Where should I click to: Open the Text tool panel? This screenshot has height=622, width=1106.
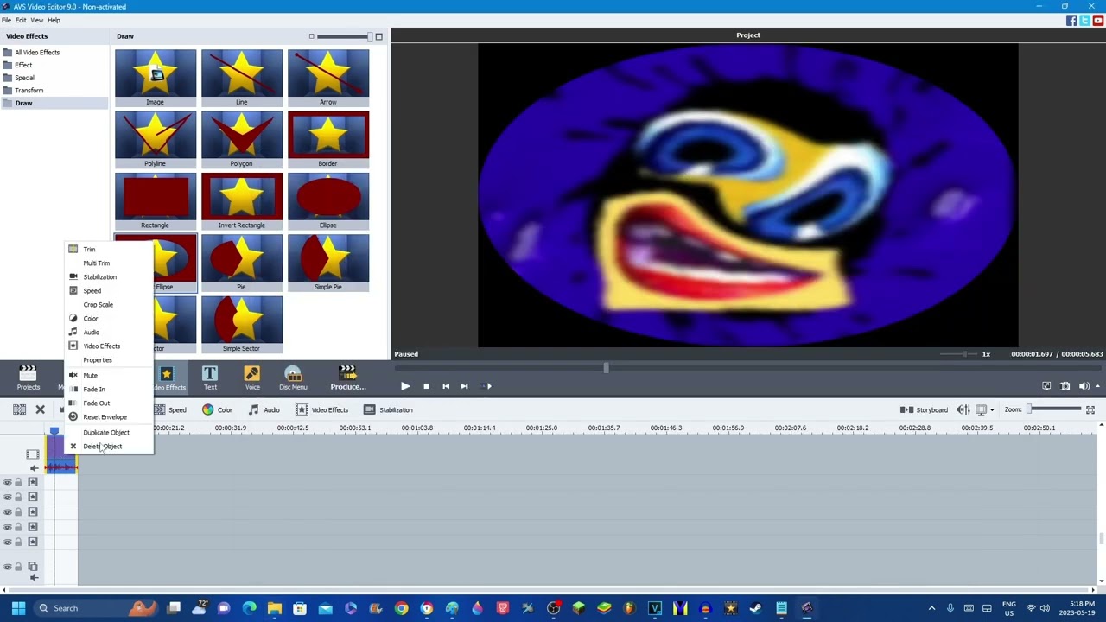pyautogui.click(x=210, y=378)
